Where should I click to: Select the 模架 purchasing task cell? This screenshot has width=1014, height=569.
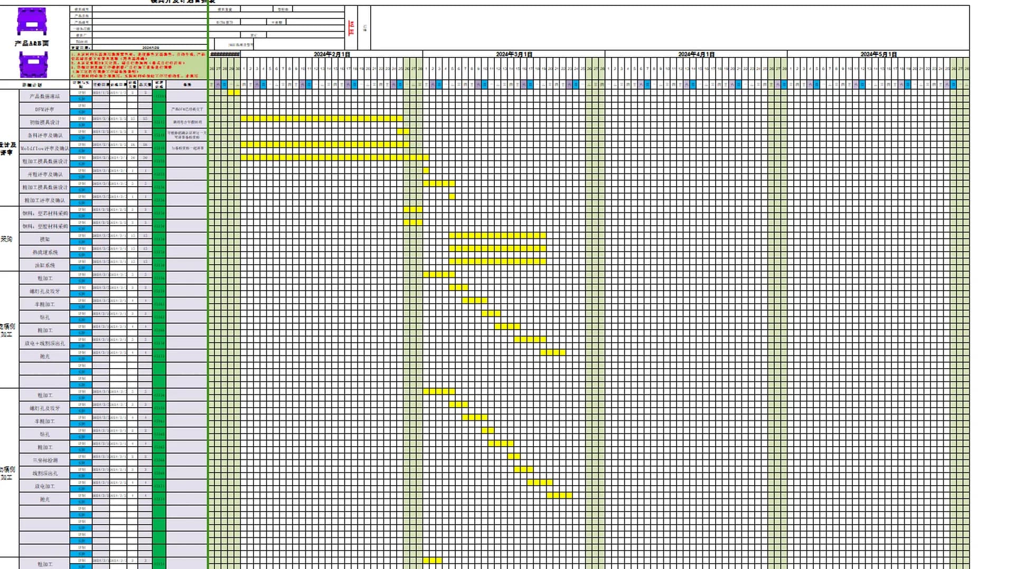coord(45,239)
